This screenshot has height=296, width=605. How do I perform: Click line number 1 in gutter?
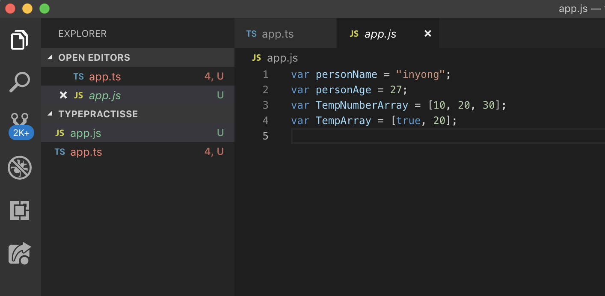[266, 74]
